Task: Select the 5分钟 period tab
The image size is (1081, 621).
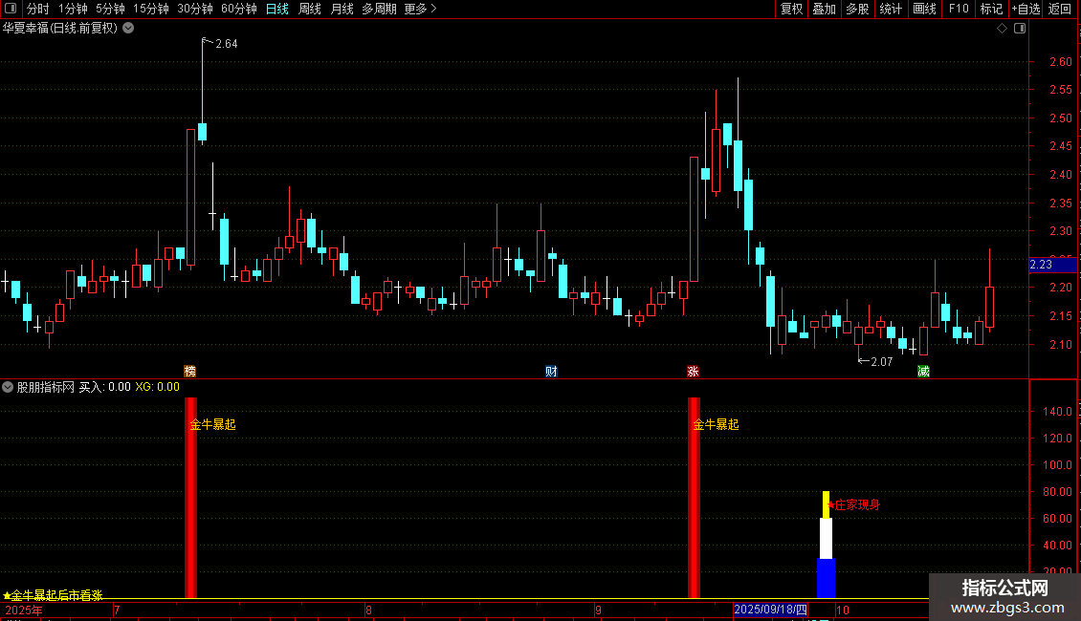Action: pos(110,9)
